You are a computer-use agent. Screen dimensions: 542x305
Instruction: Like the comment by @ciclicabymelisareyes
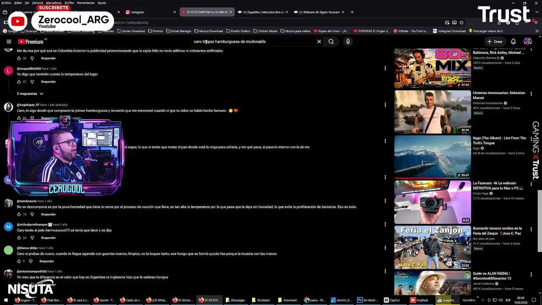coord(19,238)
